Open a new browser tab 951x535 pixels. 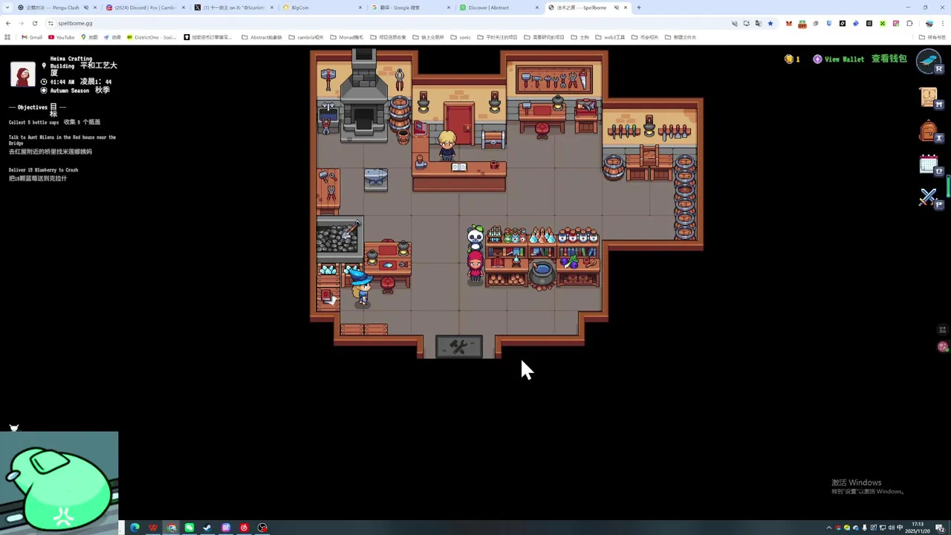pos(639,7)
